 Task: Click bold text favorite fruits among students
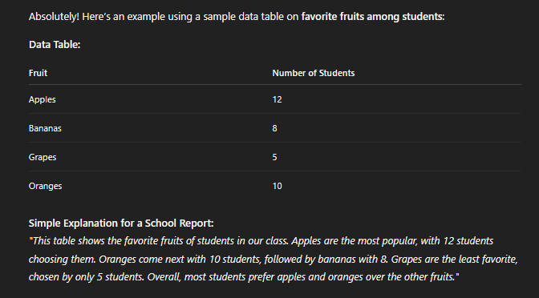coord(373,17)
